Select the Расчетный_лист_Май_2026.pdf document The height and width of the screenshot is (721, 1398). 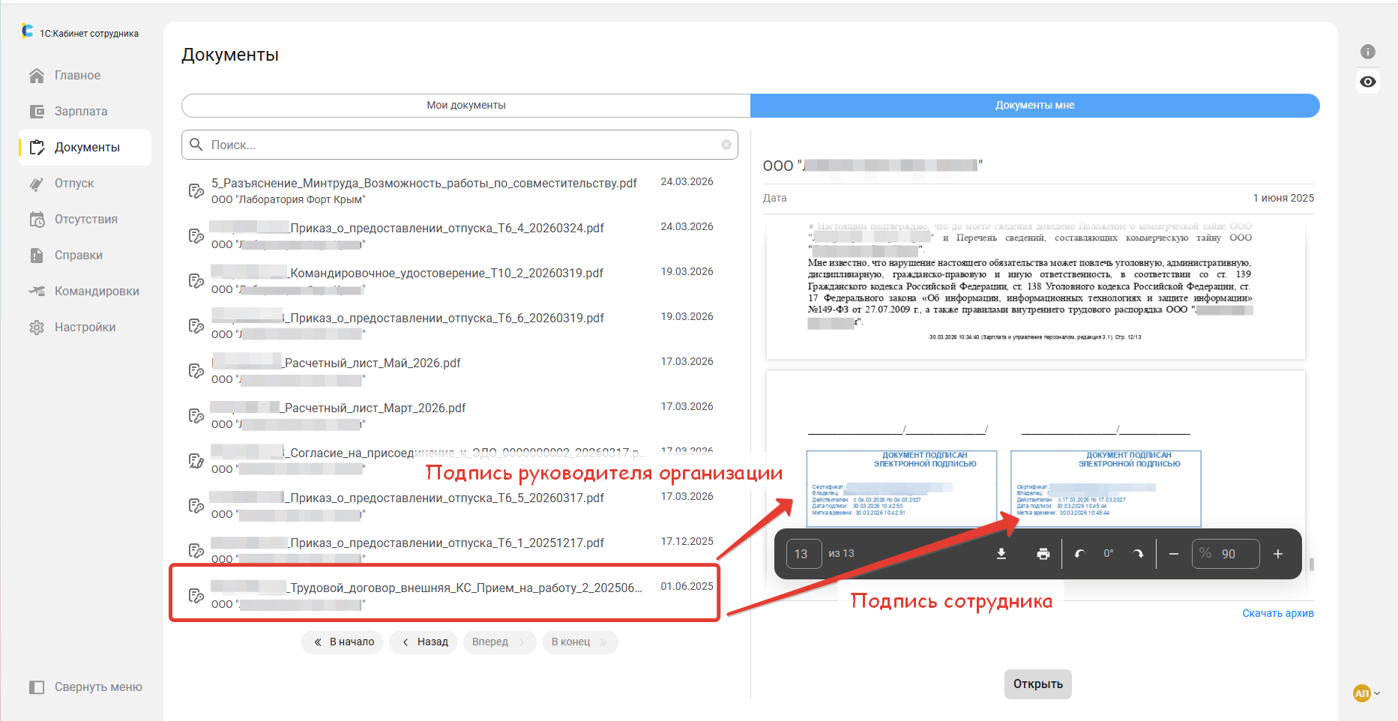click(x=373, y=363)
